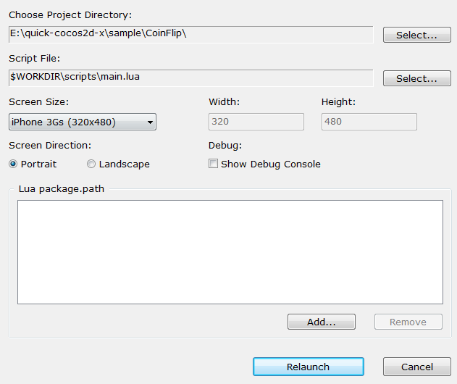Viewport: 457px width, 384px height.
Task: Click the Script File path field
Action: (191, 78)
